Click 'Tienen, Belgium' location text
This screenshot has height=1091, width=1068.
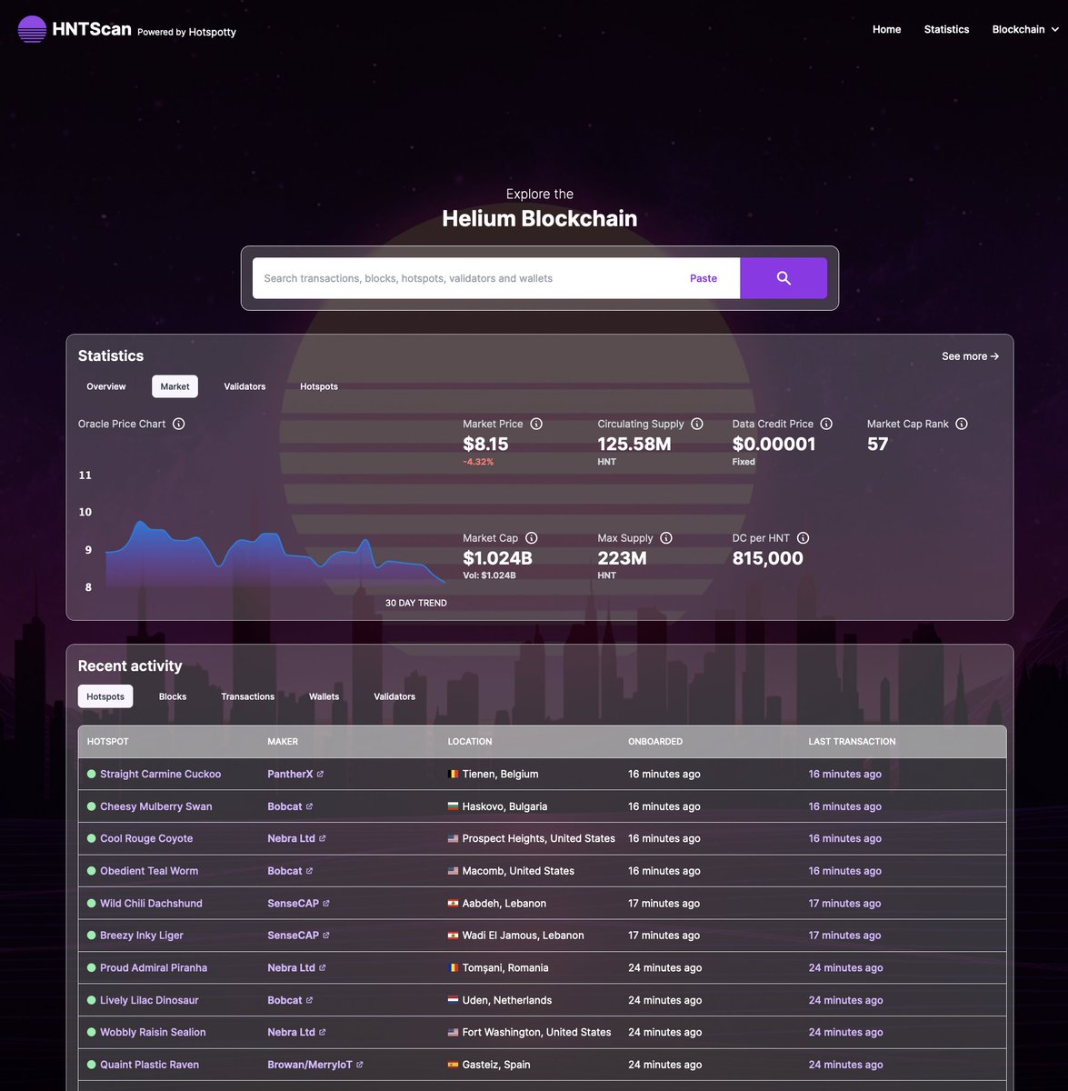pos(501,775)
